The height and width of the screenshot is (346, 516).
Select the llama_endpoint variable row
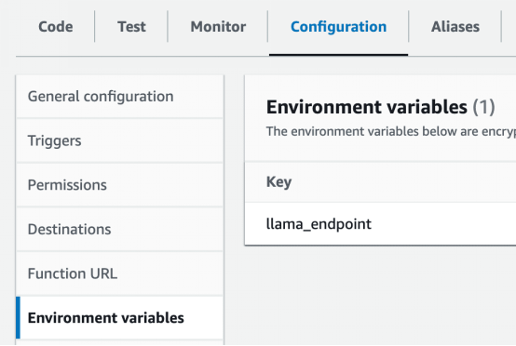pyautogui.click(x=380, y=224)
